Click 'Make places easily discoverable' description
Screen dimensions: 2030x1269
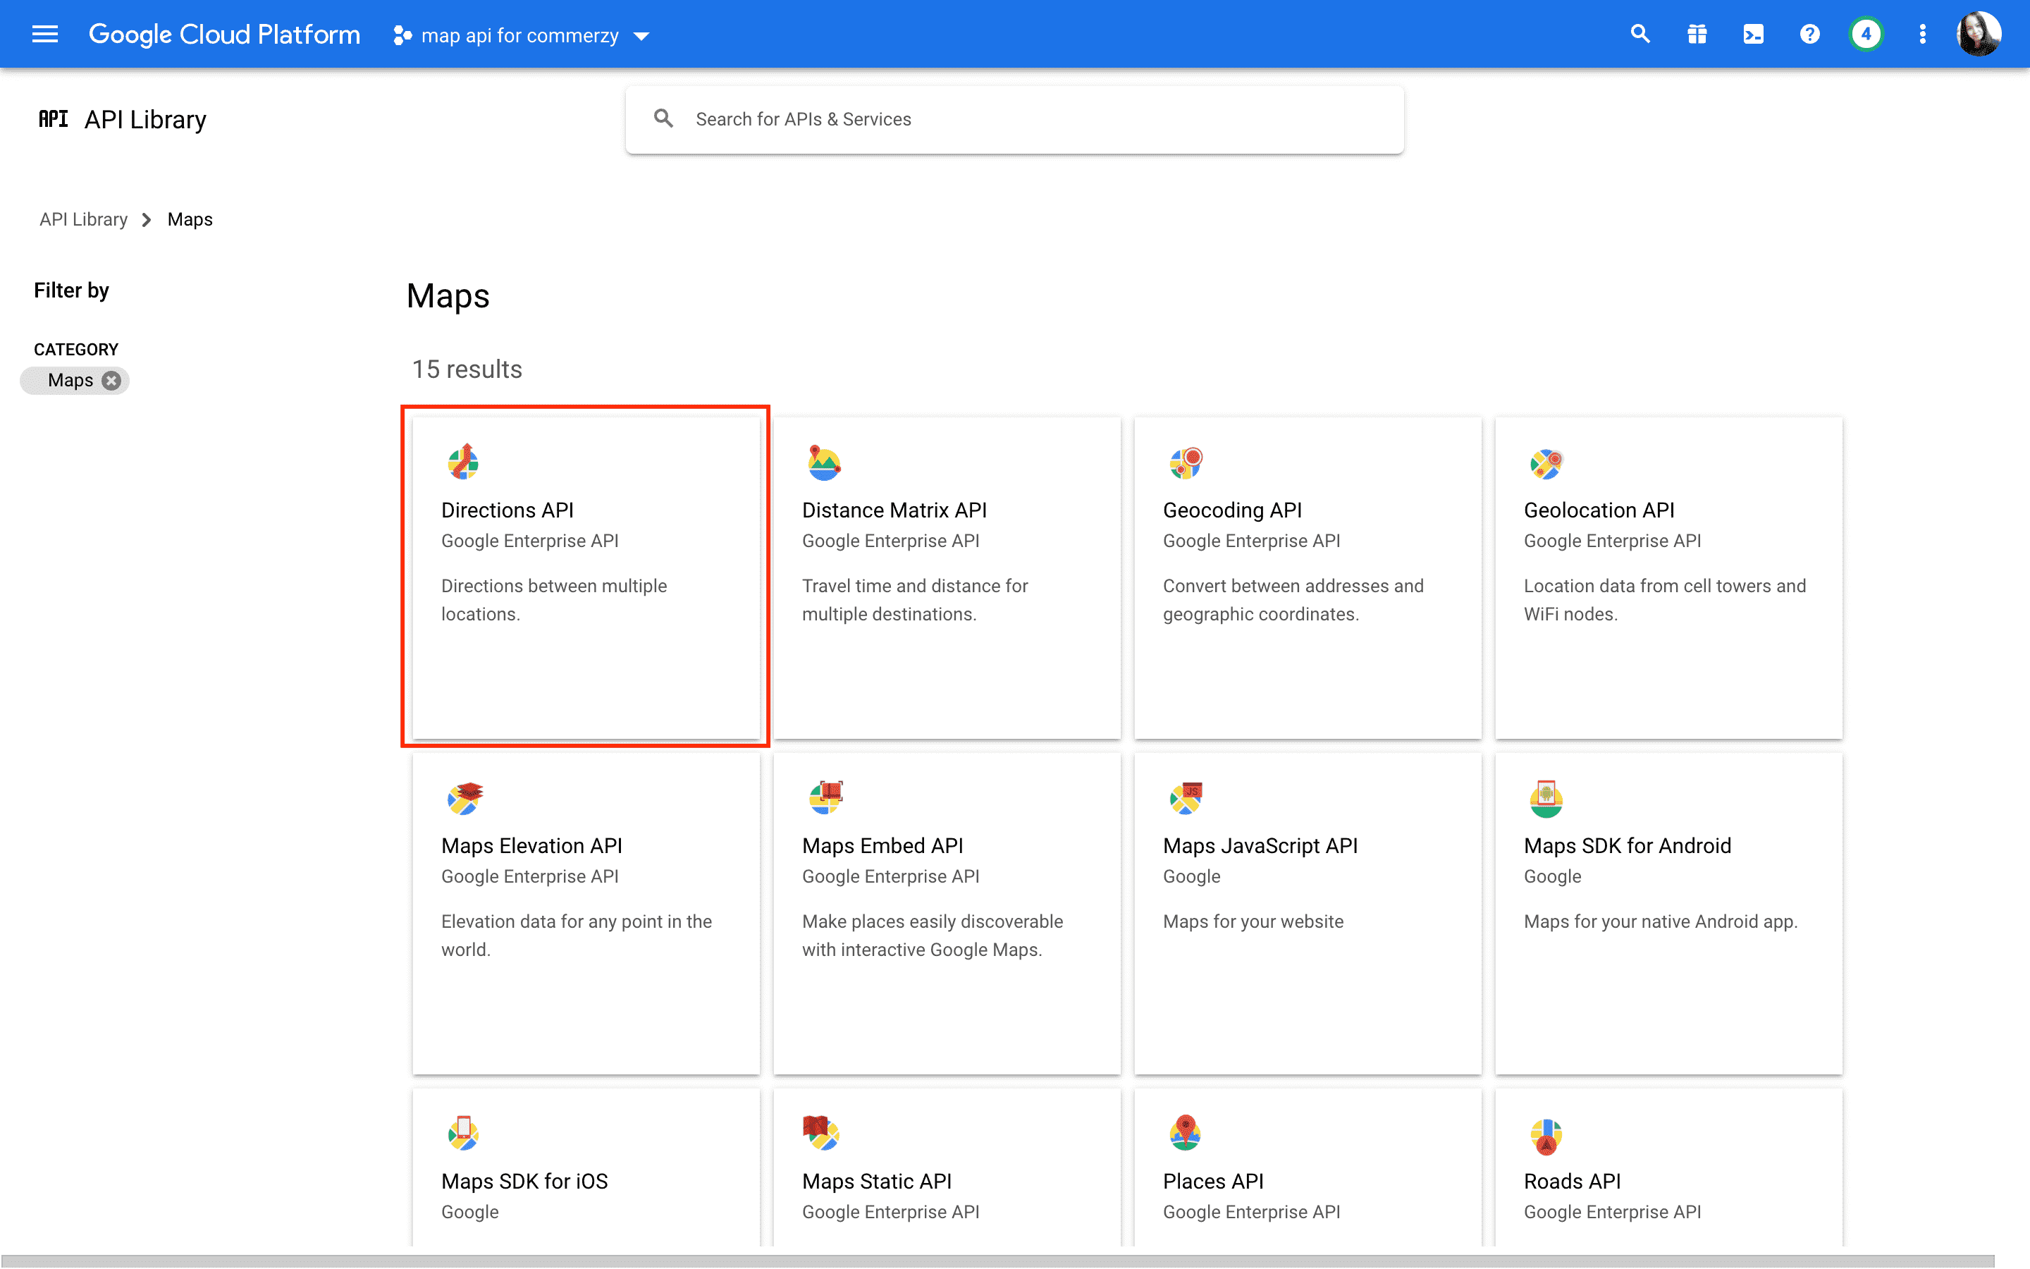pyautogui.click(x=932, y=935)
